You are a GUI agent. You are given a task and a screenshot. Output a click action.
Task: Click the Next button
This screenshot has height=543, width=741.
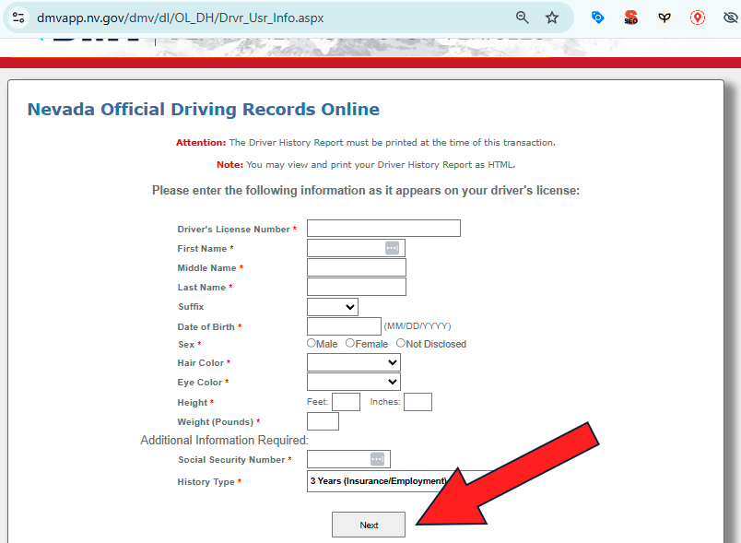(369, 525)
